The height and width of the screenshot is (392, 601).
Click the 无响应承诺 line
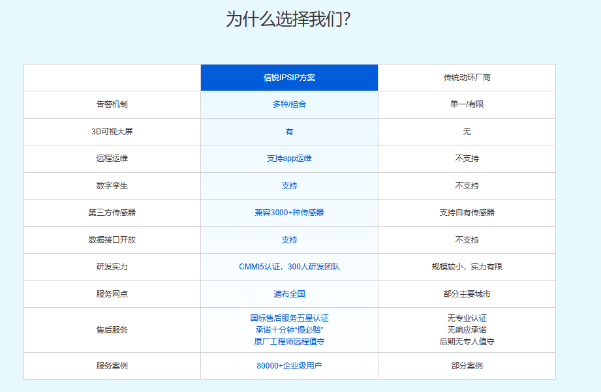coord(467,330)
